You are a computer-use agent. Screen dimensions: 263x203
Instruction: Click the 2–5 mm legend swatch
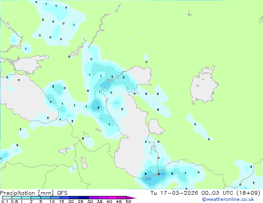tap(36, 198)
